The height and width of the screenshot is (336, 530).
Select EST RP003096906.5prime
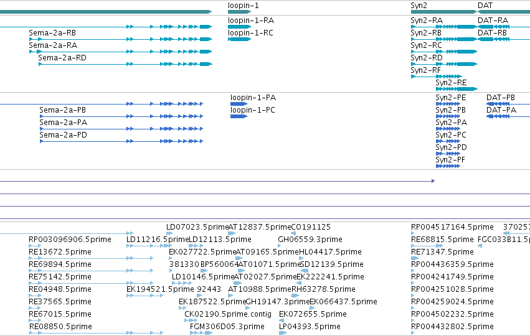point(70,240)
